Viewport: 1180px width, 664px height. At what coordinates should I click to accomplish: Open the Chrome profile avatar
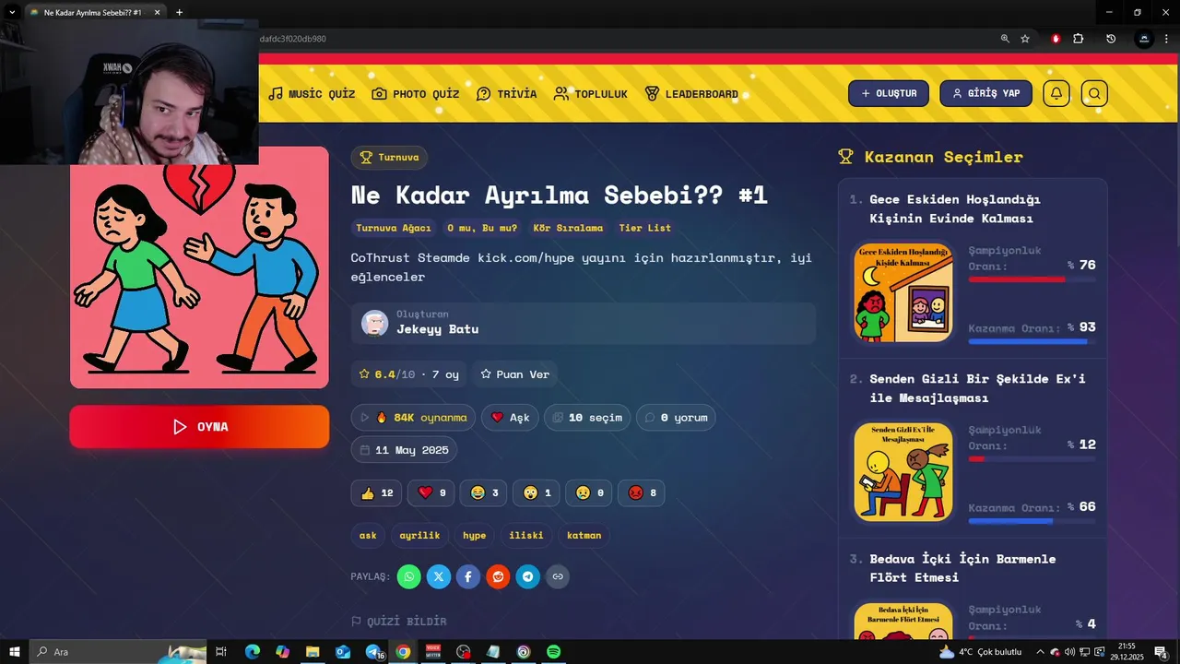coord(1144,39)
